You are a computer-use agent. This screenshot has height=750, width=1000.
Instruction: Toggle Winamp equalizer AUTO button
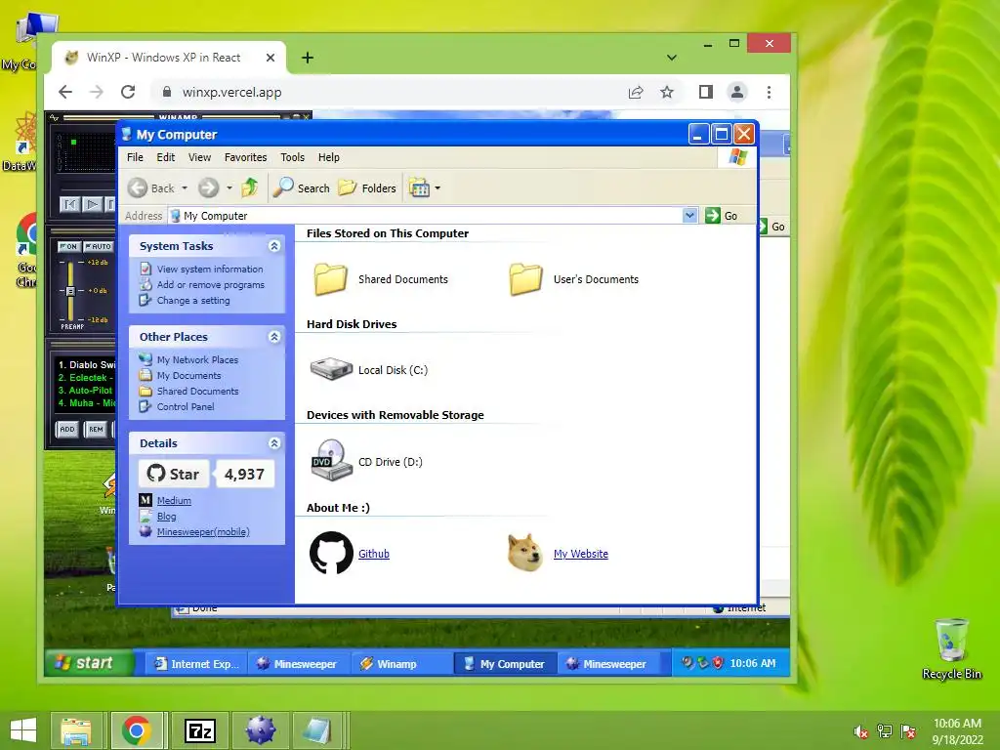pos(99,247)
